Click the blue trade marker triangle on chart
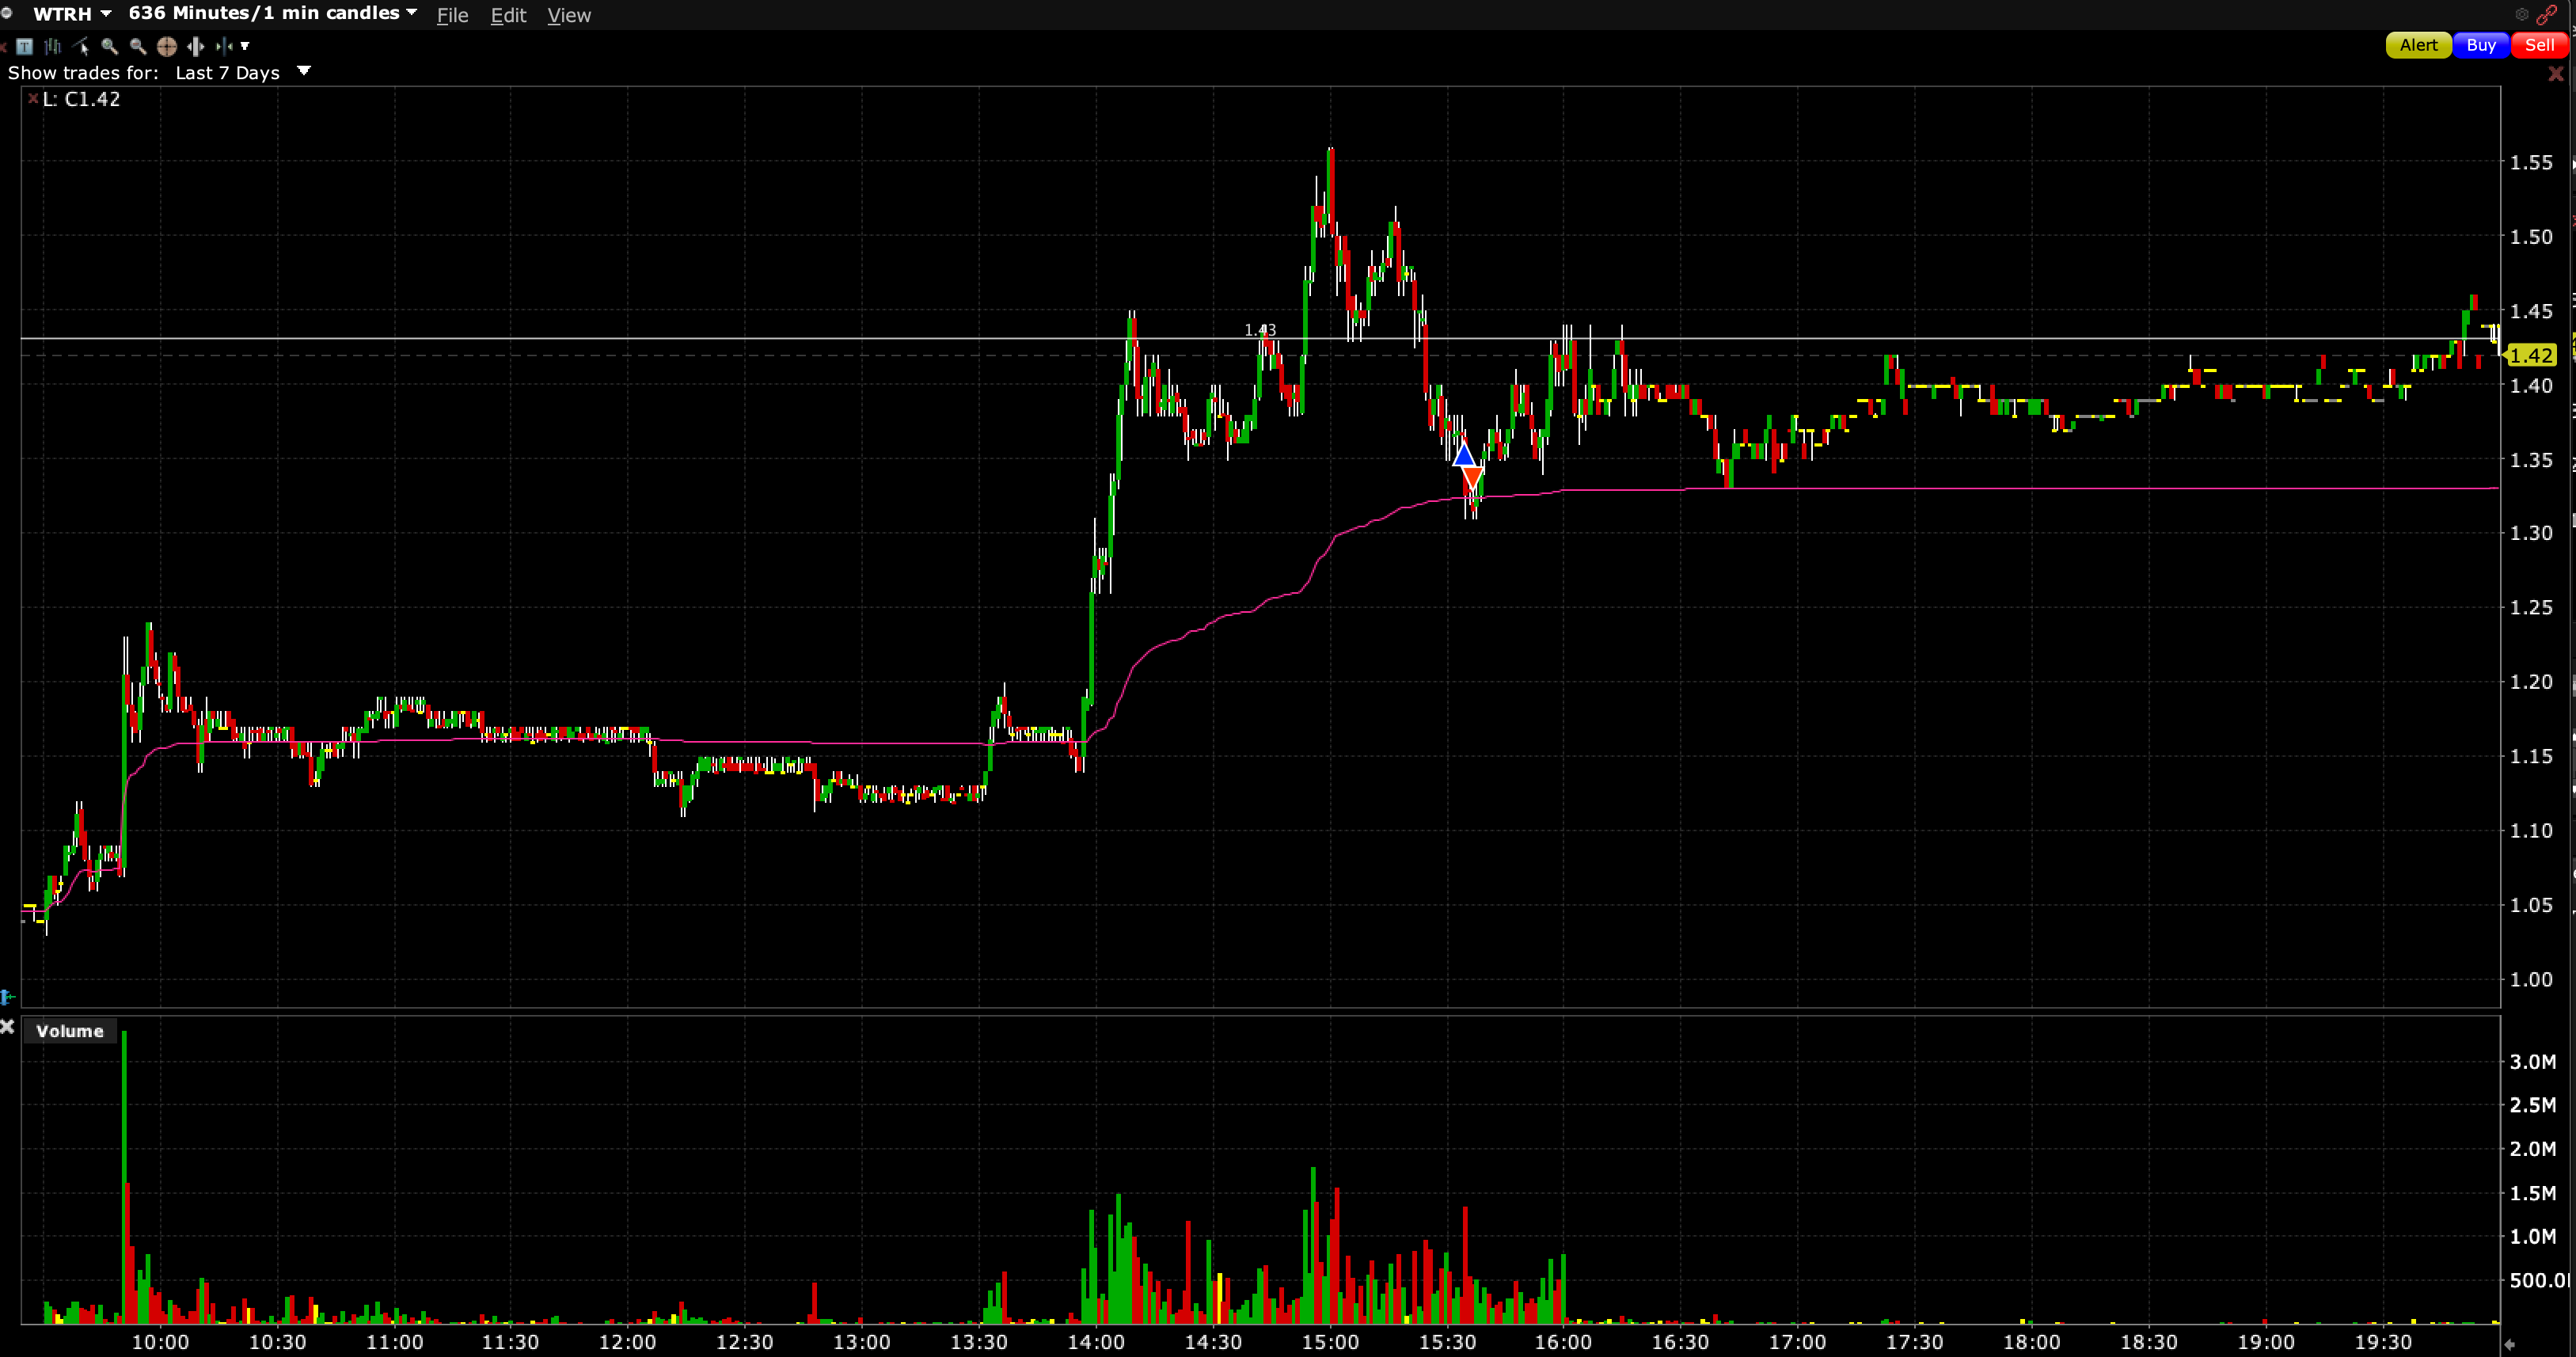The image size is (2576, 1357). tap(1463, 457)
